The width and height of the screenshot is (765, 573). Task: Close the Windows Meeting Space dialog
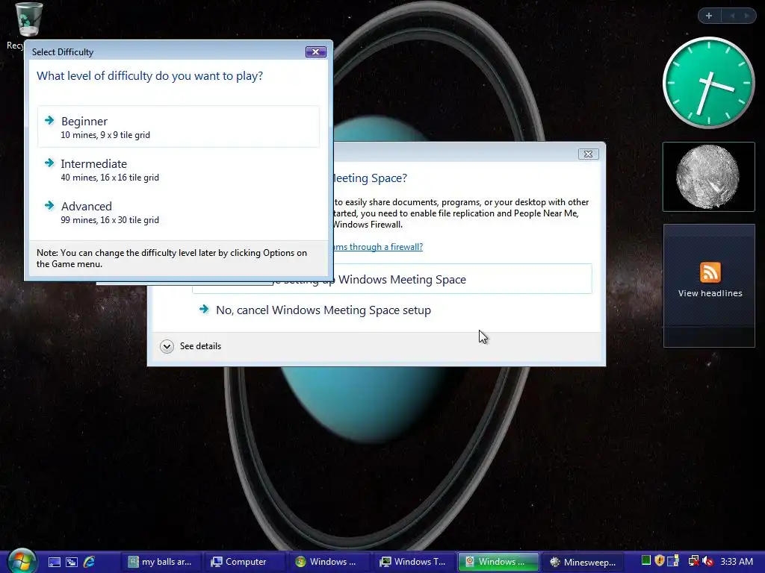point(589,154)
